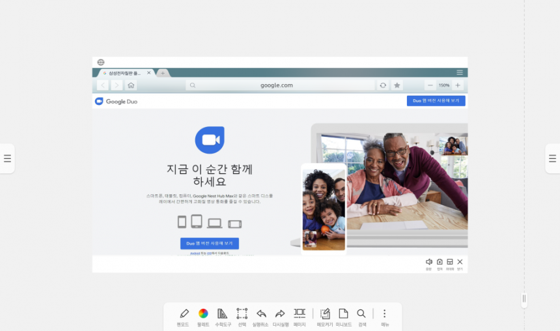Close the 삼성전자칠판 browser tab
This screenshot has width=560, height=331.
coord(149,73)
